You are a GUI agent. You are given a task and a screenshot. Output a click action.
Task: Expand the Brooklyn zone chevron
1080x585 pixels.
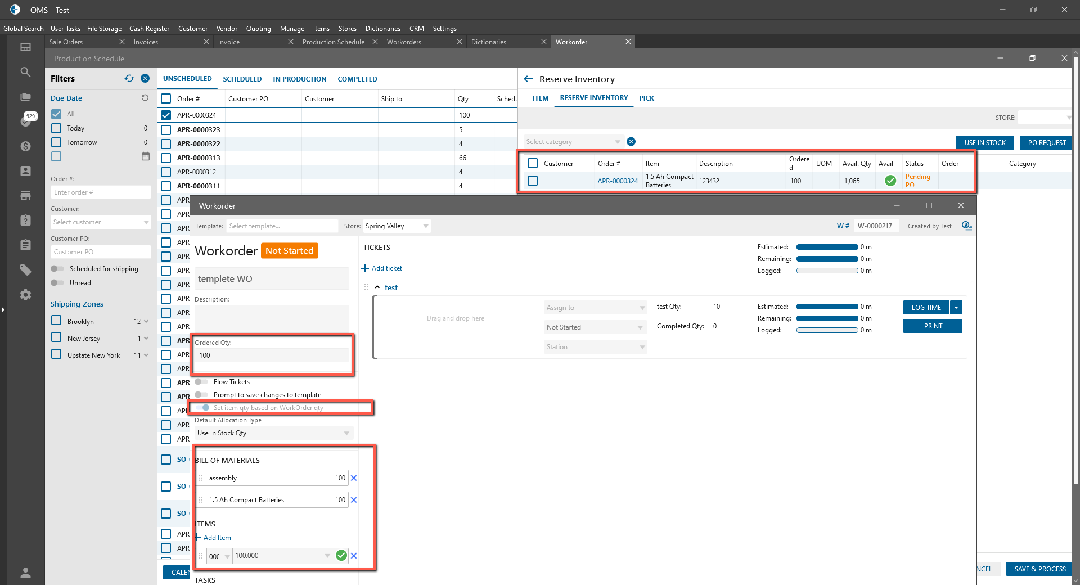[x=146, y=322]
